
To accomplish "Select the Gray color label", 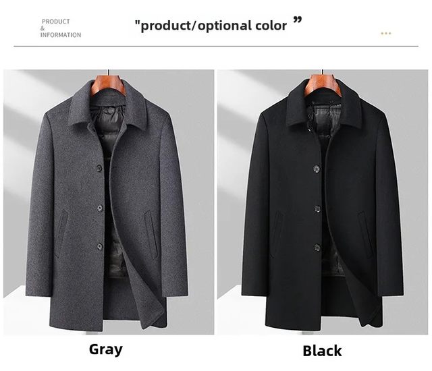I will (x=106, y=350).
